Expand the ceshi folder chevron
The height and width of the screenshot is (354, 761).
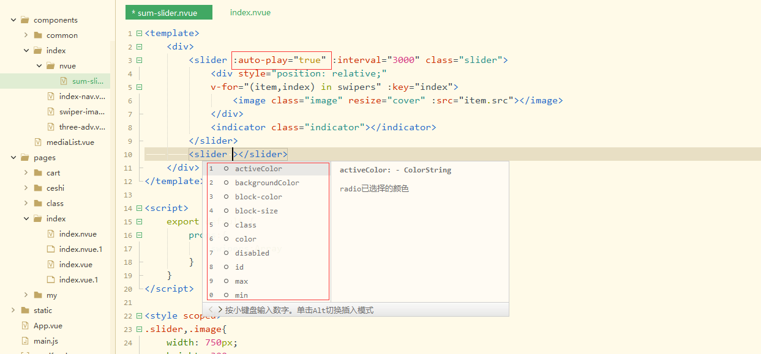coord(26,188)
